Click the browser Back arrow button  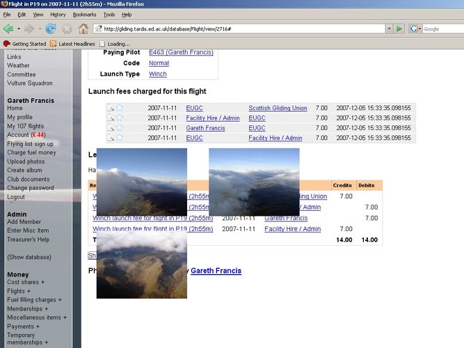[9, 29]
